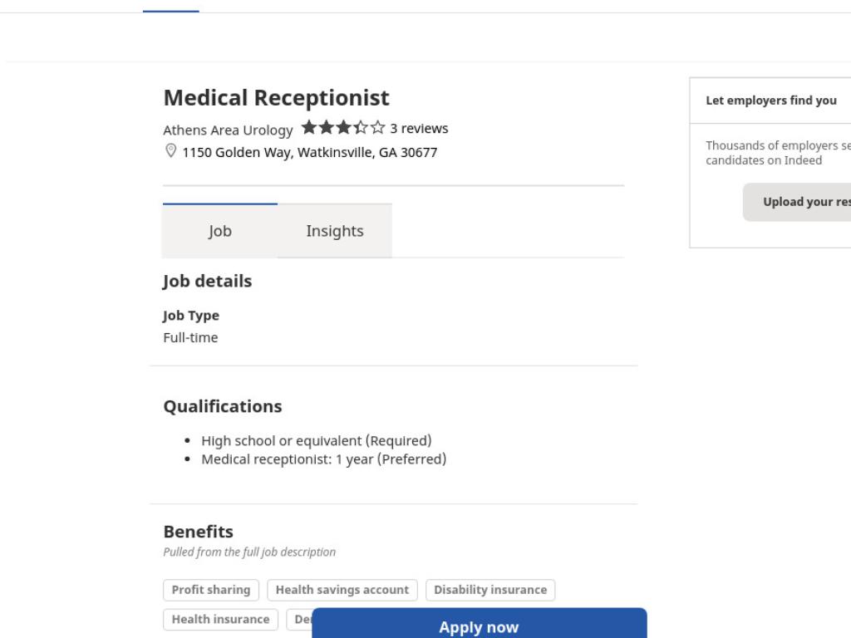Image resolution: width=851 pixels, height=638 pixels.
Task: Click the half-filled fourth rating star
Action: click(x=361, y=127)
